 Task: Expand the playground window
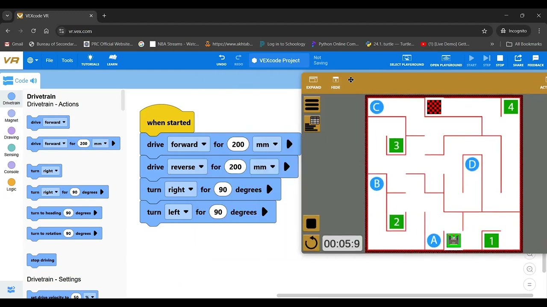[x=313, y=82]
